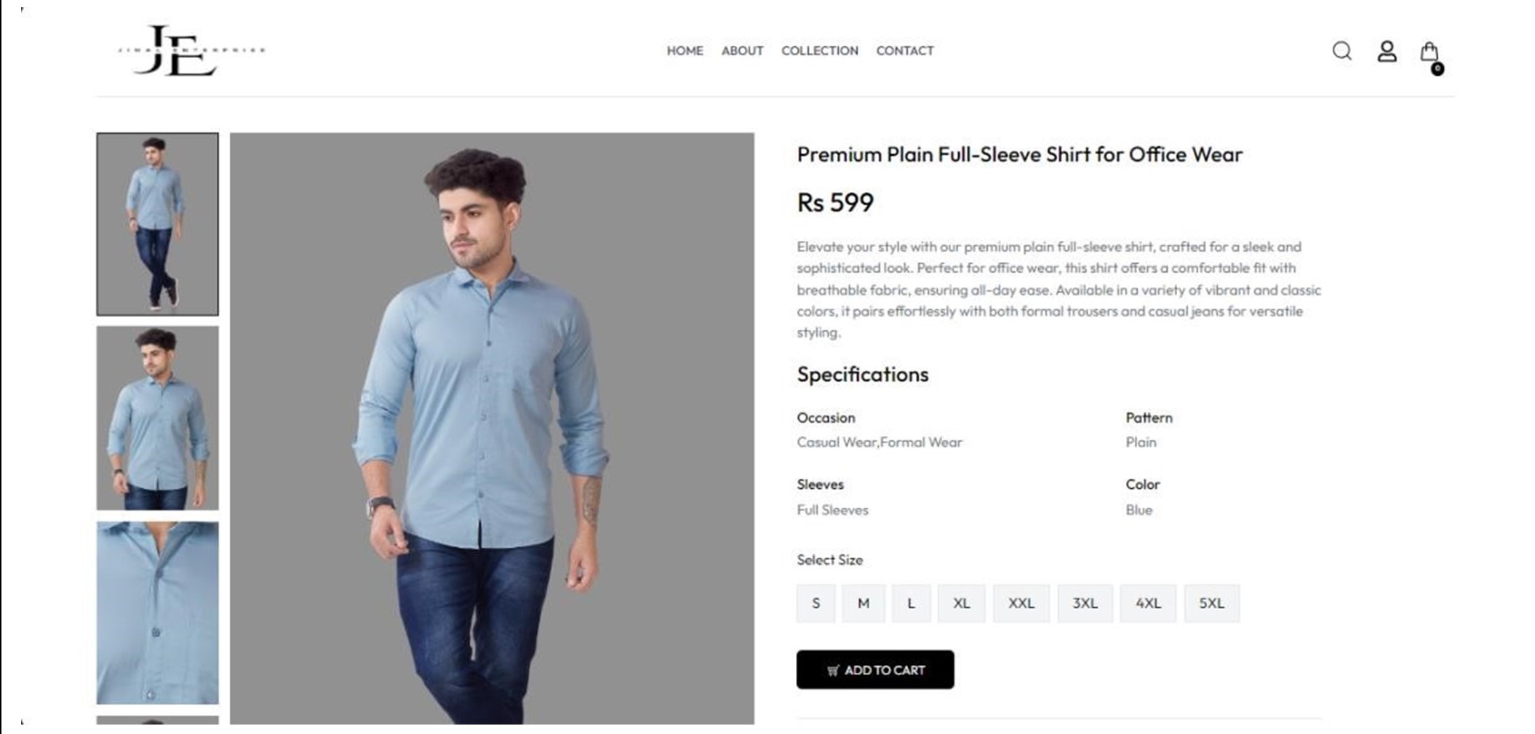Open the shirt collar close-up thumbnail

(157, 613)
